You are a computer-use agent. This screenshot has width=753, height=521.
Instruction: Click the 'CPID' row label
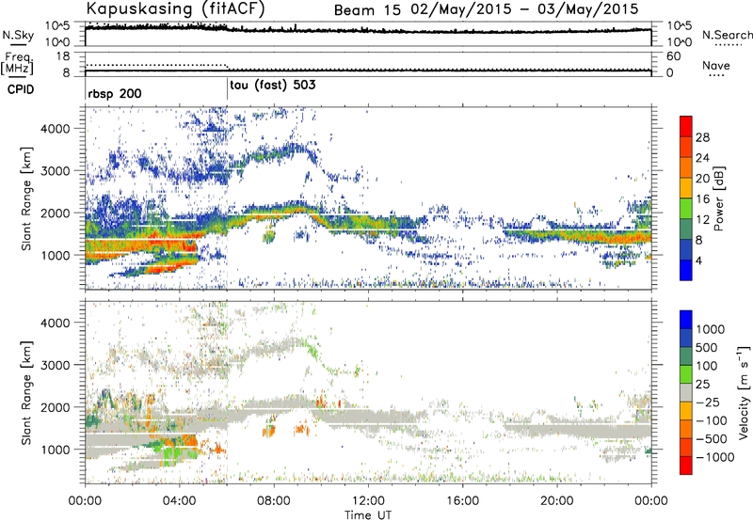coord(21,89)
